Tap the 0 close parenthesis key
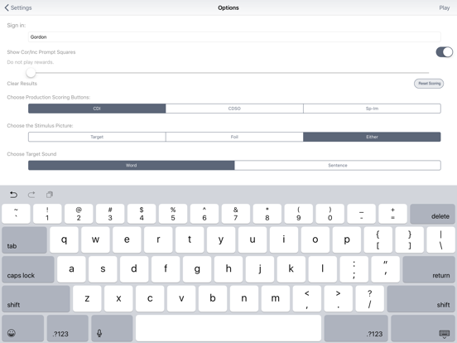Screen dimensions: 457x343 (330, 214)
